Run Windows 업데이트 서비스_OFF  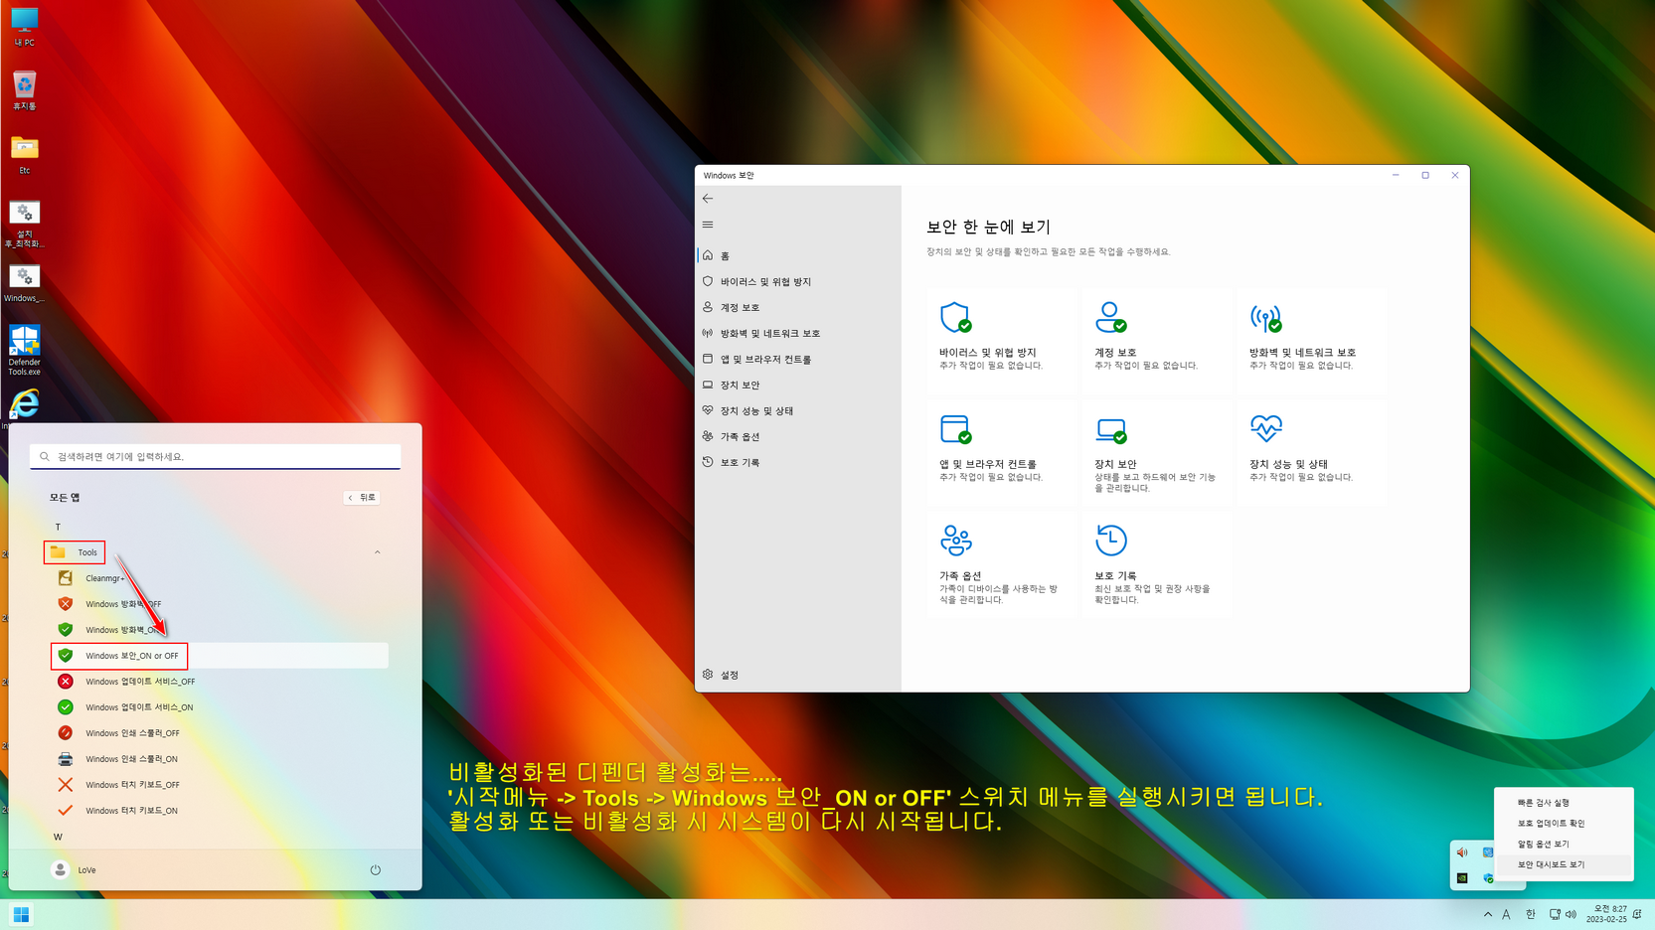[x=219, y=682]
